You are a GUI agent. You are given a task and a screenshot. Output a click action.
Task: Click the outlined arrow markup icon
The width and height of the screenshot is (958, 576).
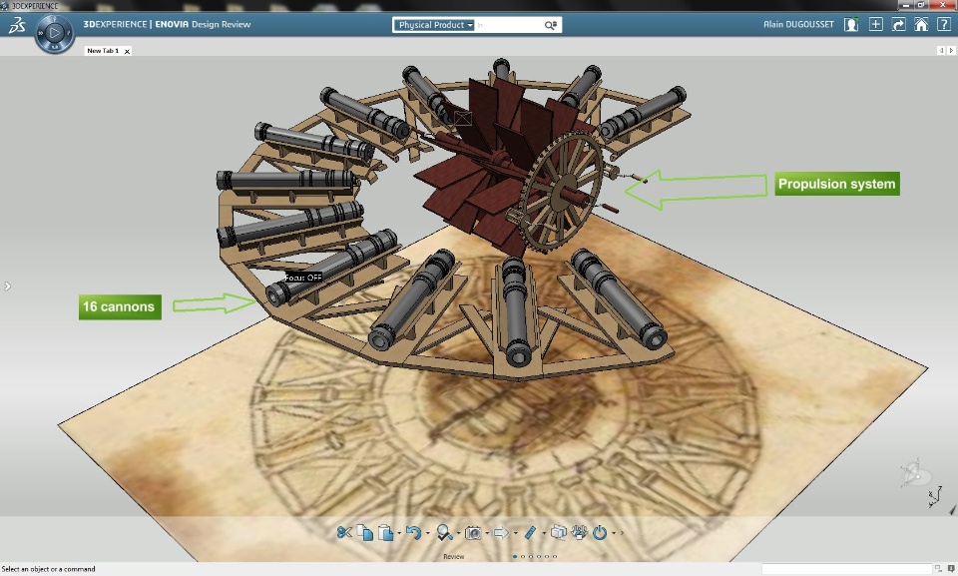[501, 533]
